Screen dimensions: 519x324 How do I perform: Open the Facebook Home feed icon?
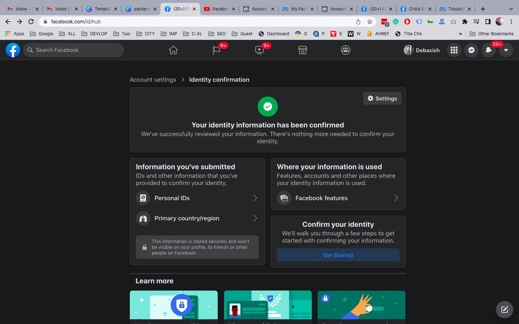(173, 50)
